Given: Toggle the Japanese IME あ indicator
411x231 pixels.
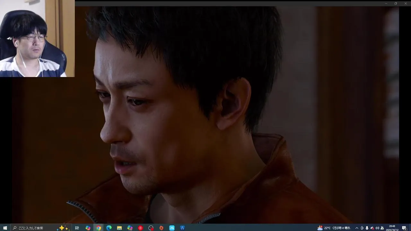Looking at the screenshot, I should click(382, 228).
